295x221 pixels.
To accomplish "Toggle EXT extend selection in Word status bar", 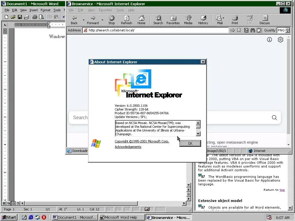I will [x=127, y=209].
